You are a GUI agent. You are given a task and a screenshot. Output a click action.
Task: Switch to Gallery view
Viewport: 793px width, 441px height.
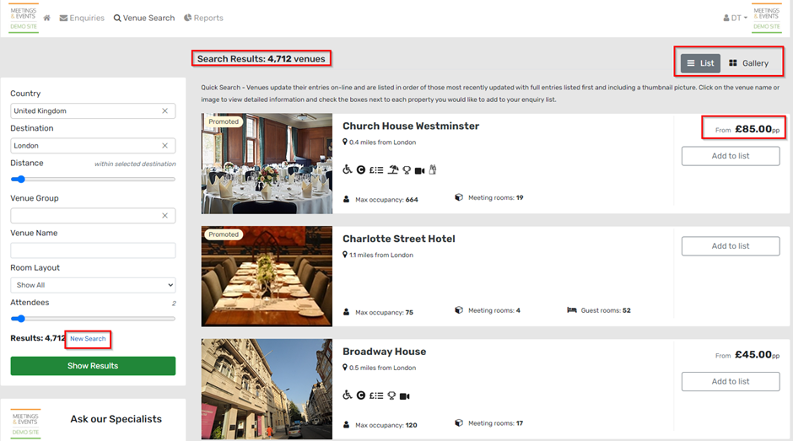coord(748,63)
